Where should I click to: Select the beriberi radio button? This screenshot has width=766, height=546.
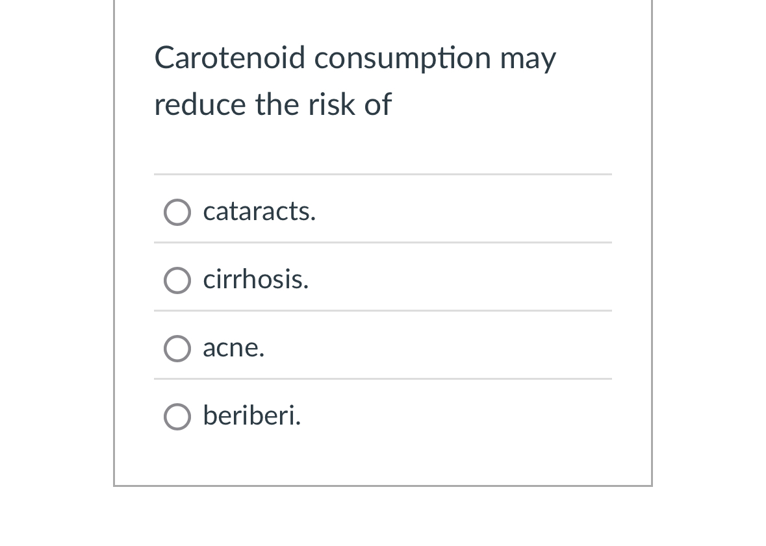point(177,416)
